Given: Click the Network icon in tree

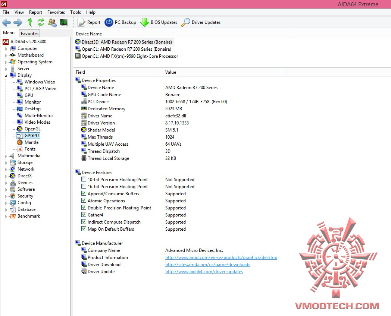Looking at the screenshot, I should tap(12, 169).
